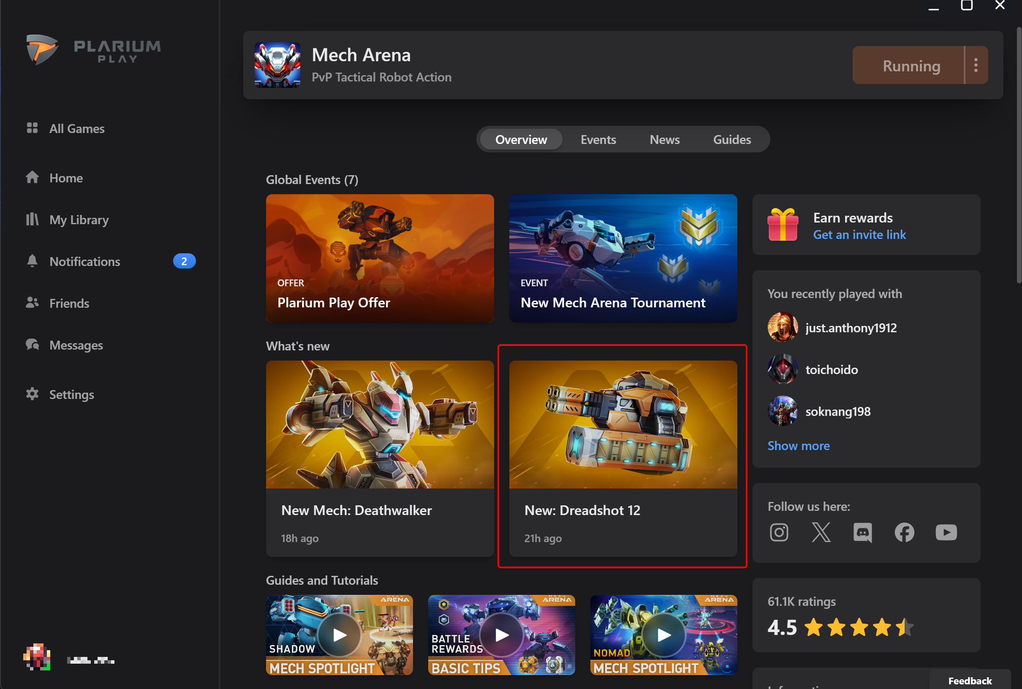
Task: Open the X (Twitter) social icon
Action: pyautogui.click(x=821, y=532)
